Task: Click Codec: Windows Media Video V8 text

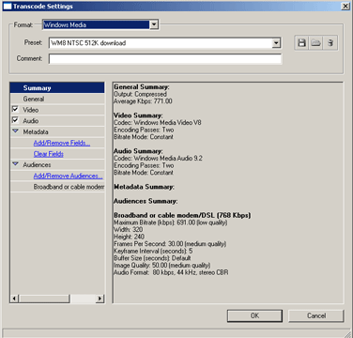Action: pos(158,122)
